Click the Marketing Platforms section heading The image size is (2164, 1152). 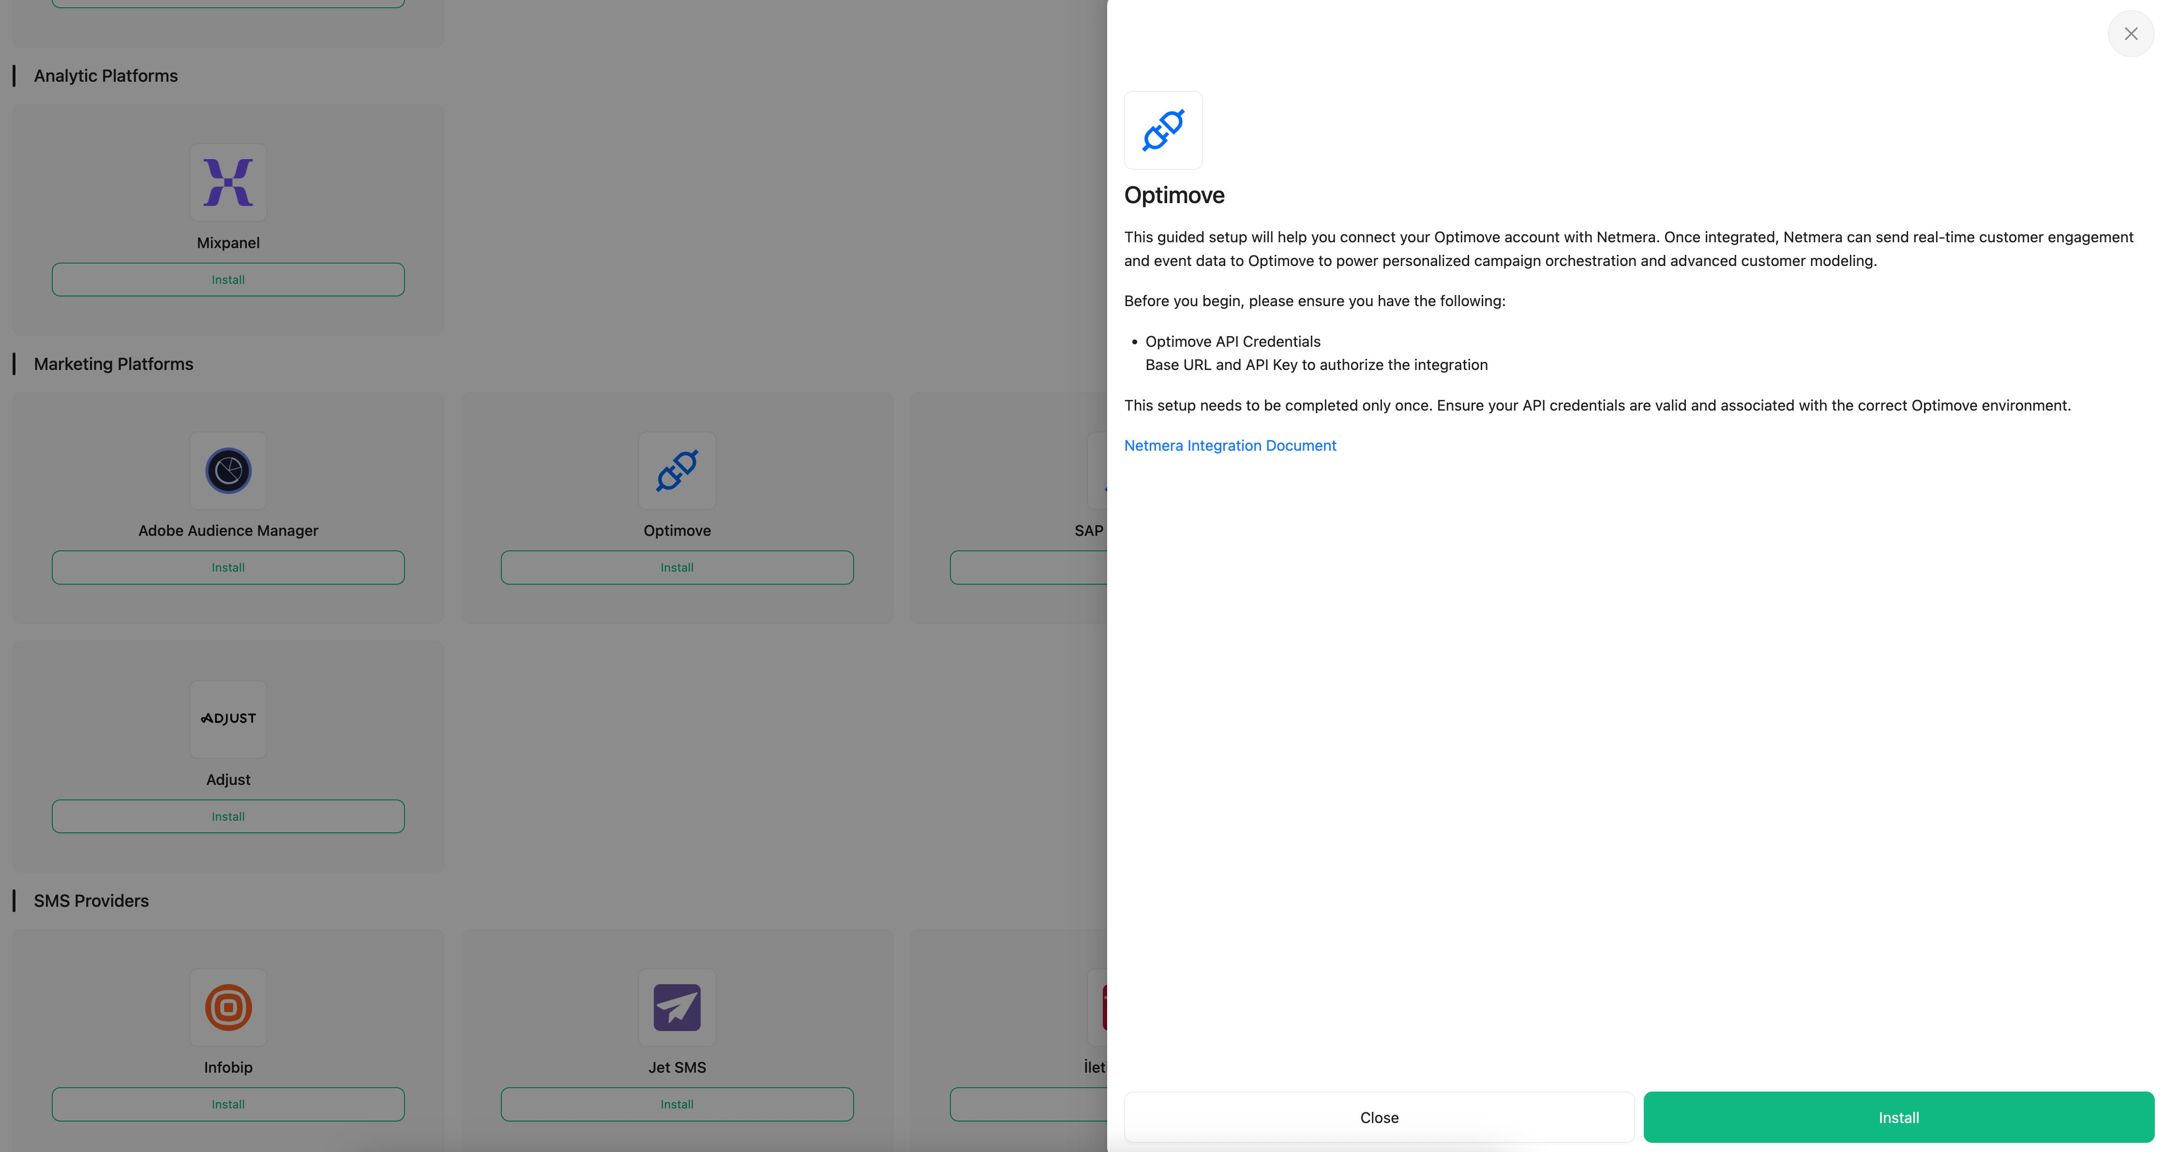click(113, 364)
